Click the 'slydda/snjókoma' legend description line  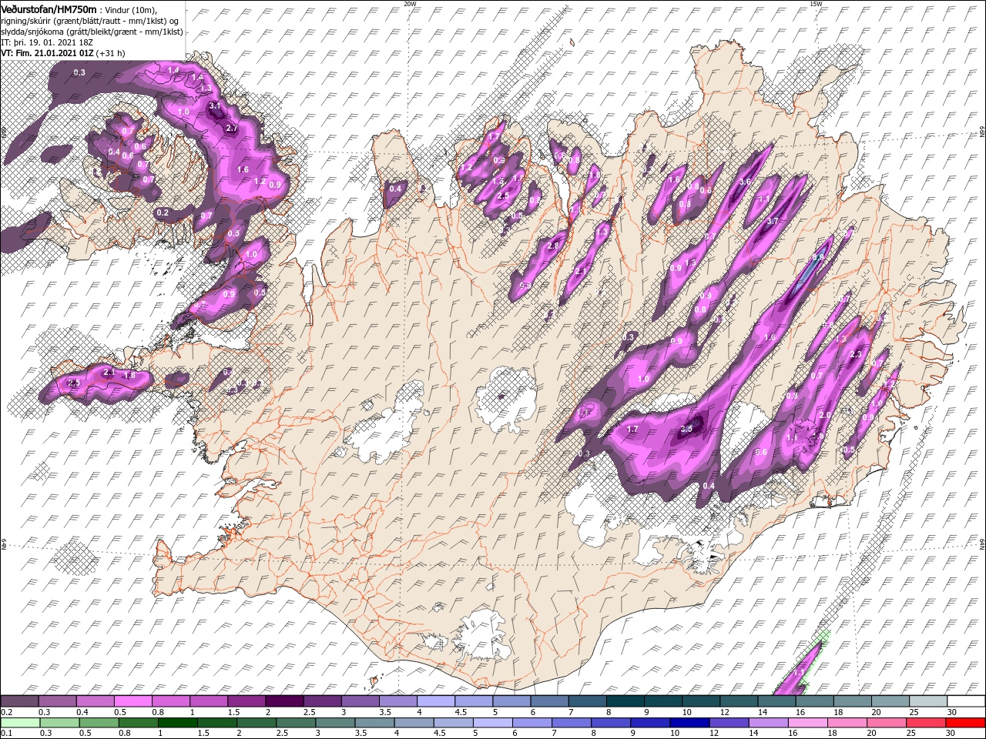[92, 32]
